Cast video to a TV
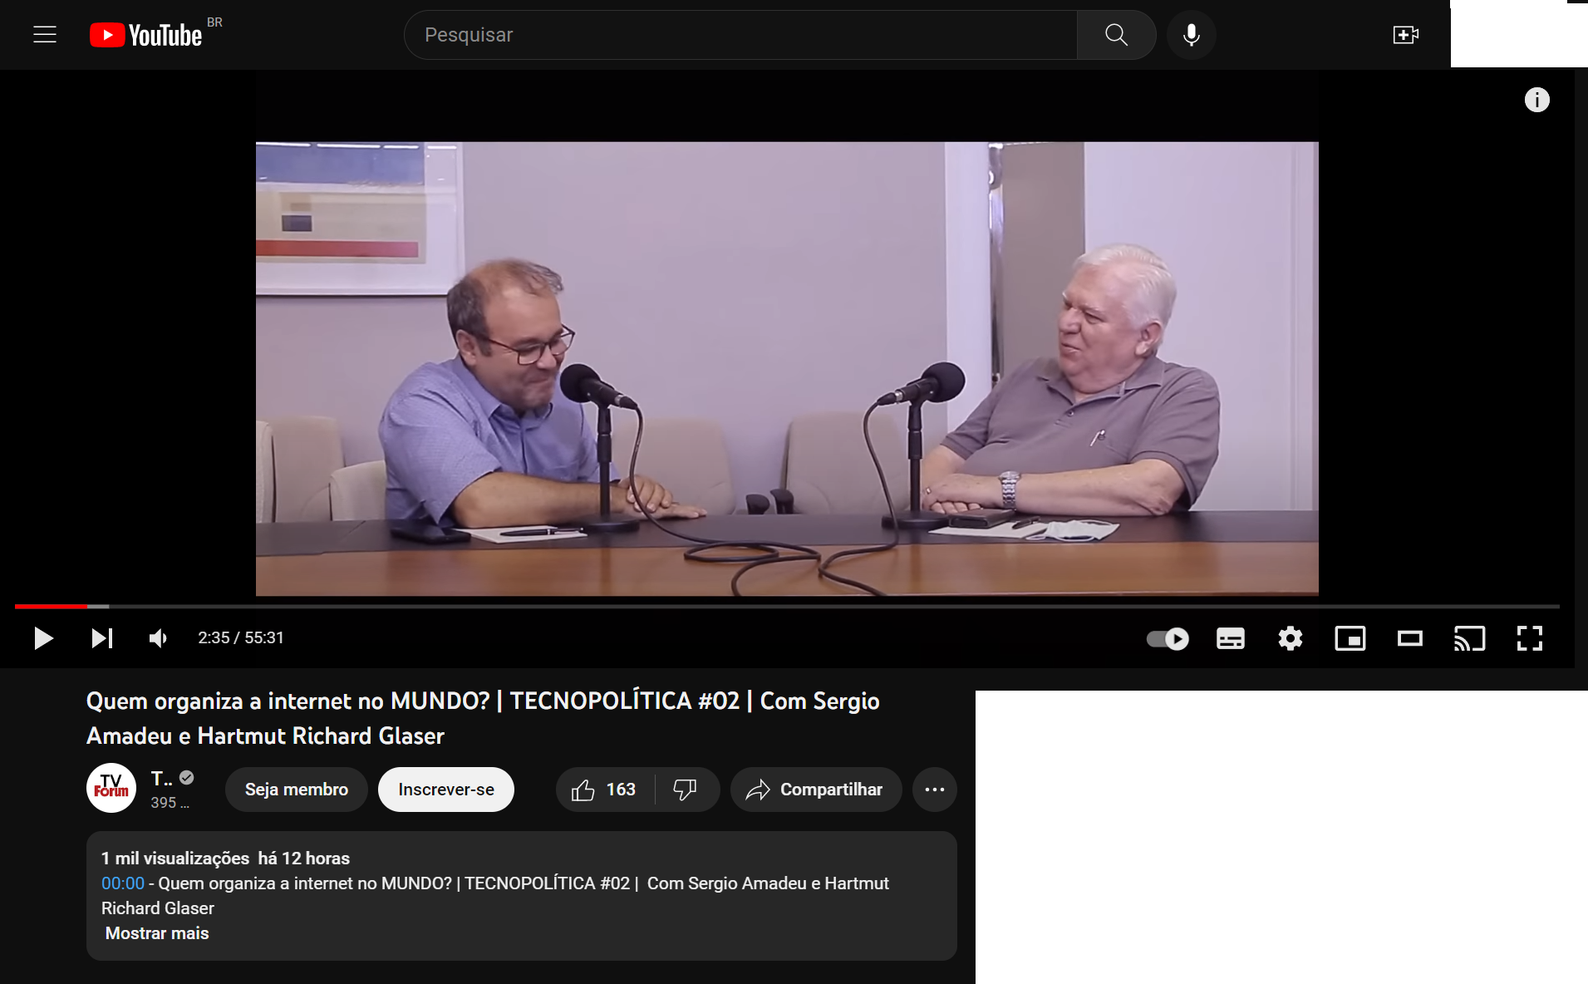This screenshot has height=984, width=1588. point(1469,638)
